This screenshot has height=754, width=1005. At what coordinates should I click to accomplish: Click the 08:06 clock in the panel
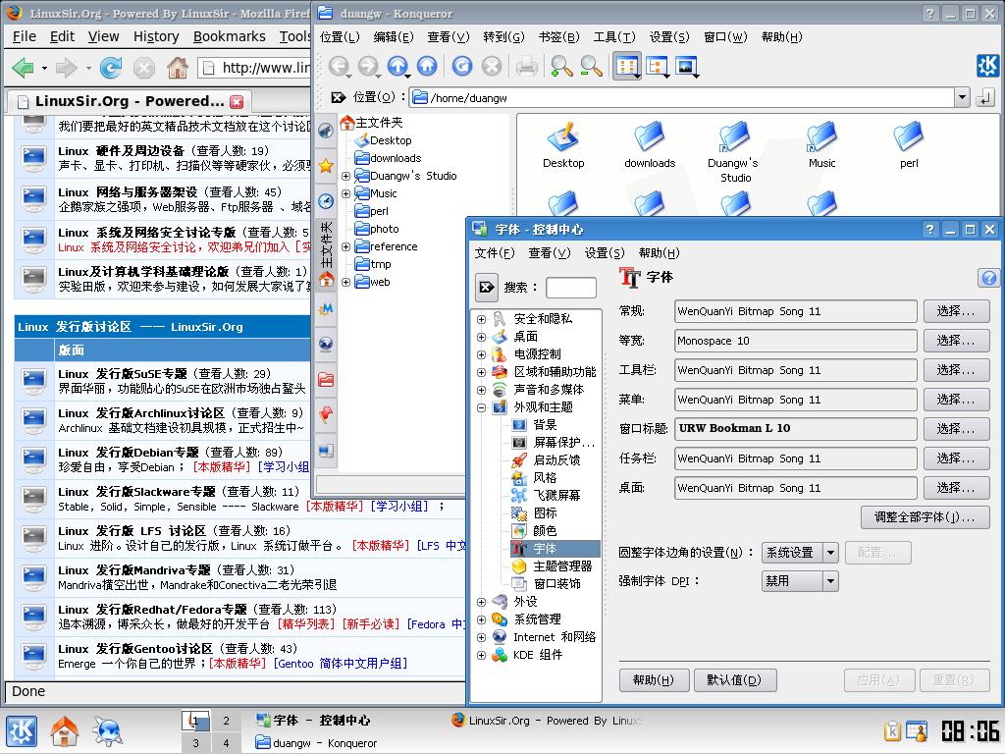pyautogui.click(x=970, y=730)
